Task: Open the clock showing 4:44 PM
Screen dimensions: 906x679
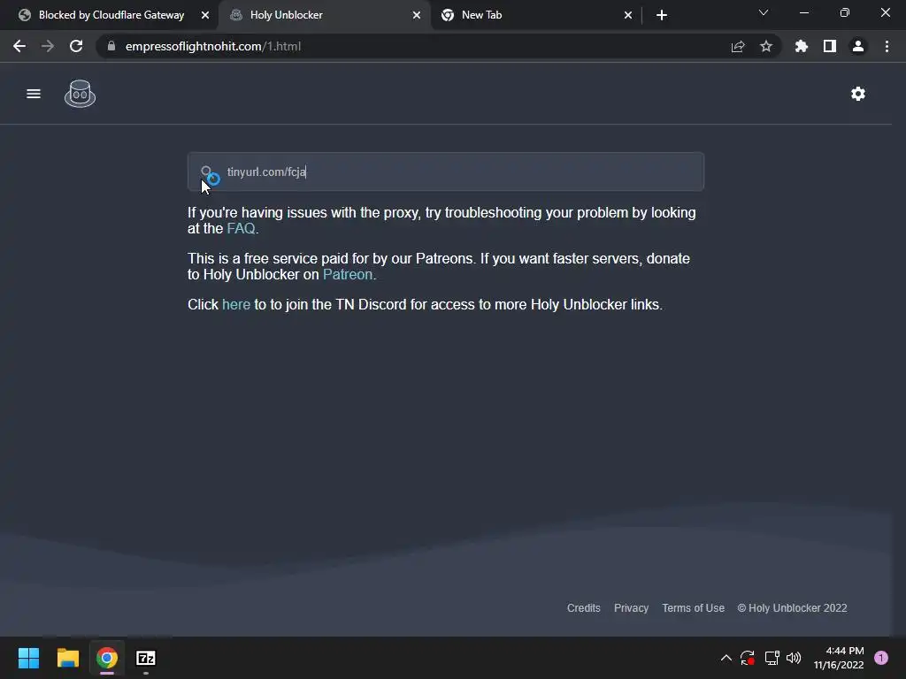Action: tap(839, 658)
